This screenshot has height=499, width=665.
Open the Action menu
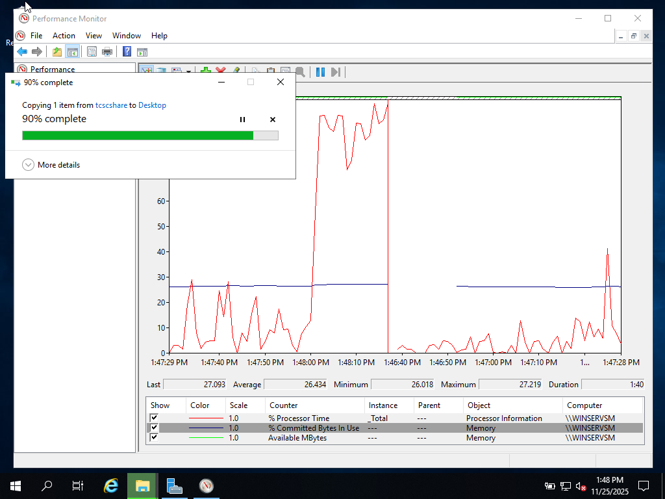tap(64, 36)
